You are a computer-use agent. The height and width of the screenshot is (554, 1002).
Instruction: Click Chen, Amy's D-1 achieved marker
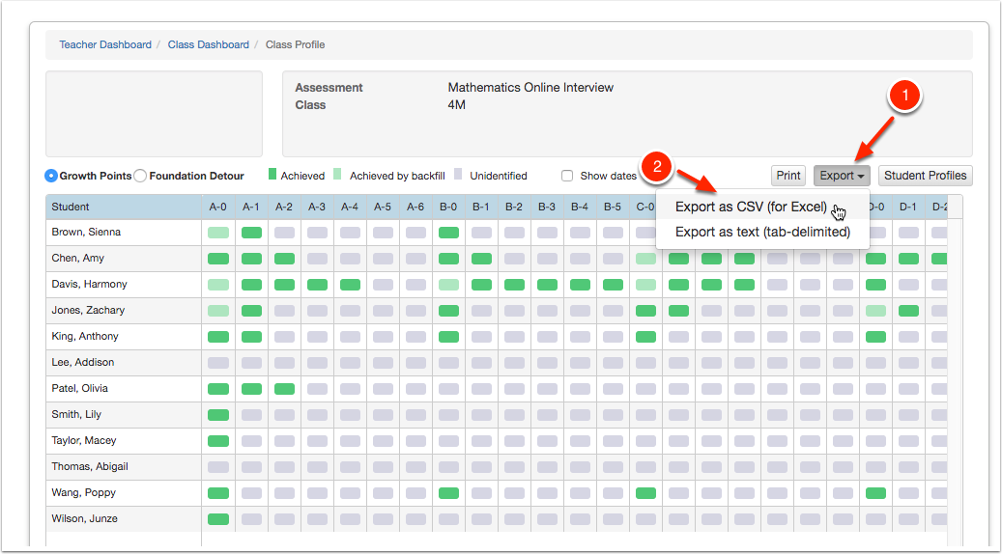[908, 259]
